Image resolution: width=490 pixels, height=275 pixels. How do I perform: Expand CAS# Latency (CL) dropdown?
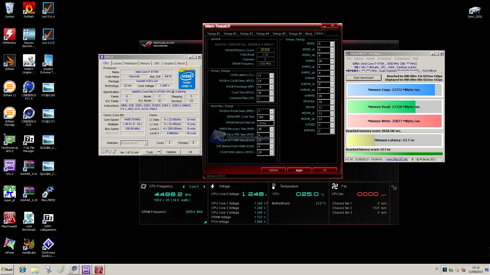pos(271,76)
